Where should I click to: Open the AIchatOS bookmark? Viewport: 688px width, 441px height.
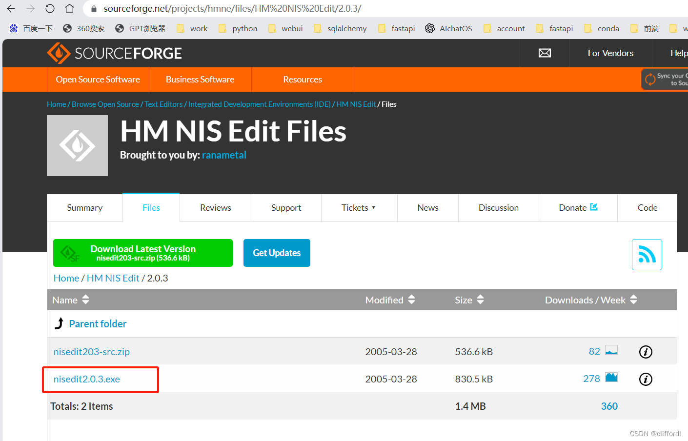pyautogui.click(x=449, y=28)
